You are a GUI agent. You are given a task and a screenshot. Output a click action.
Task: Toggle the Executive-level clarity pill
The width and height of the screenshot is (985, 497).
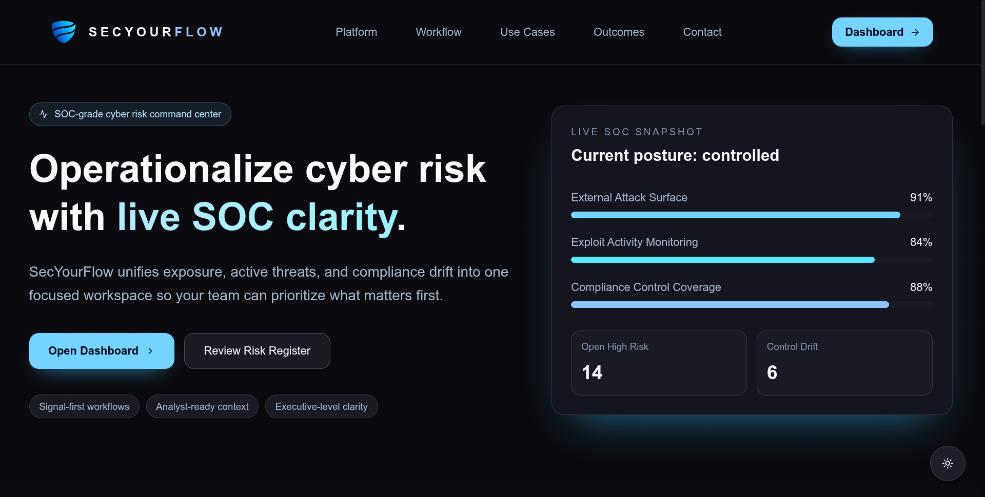(321, 406)
